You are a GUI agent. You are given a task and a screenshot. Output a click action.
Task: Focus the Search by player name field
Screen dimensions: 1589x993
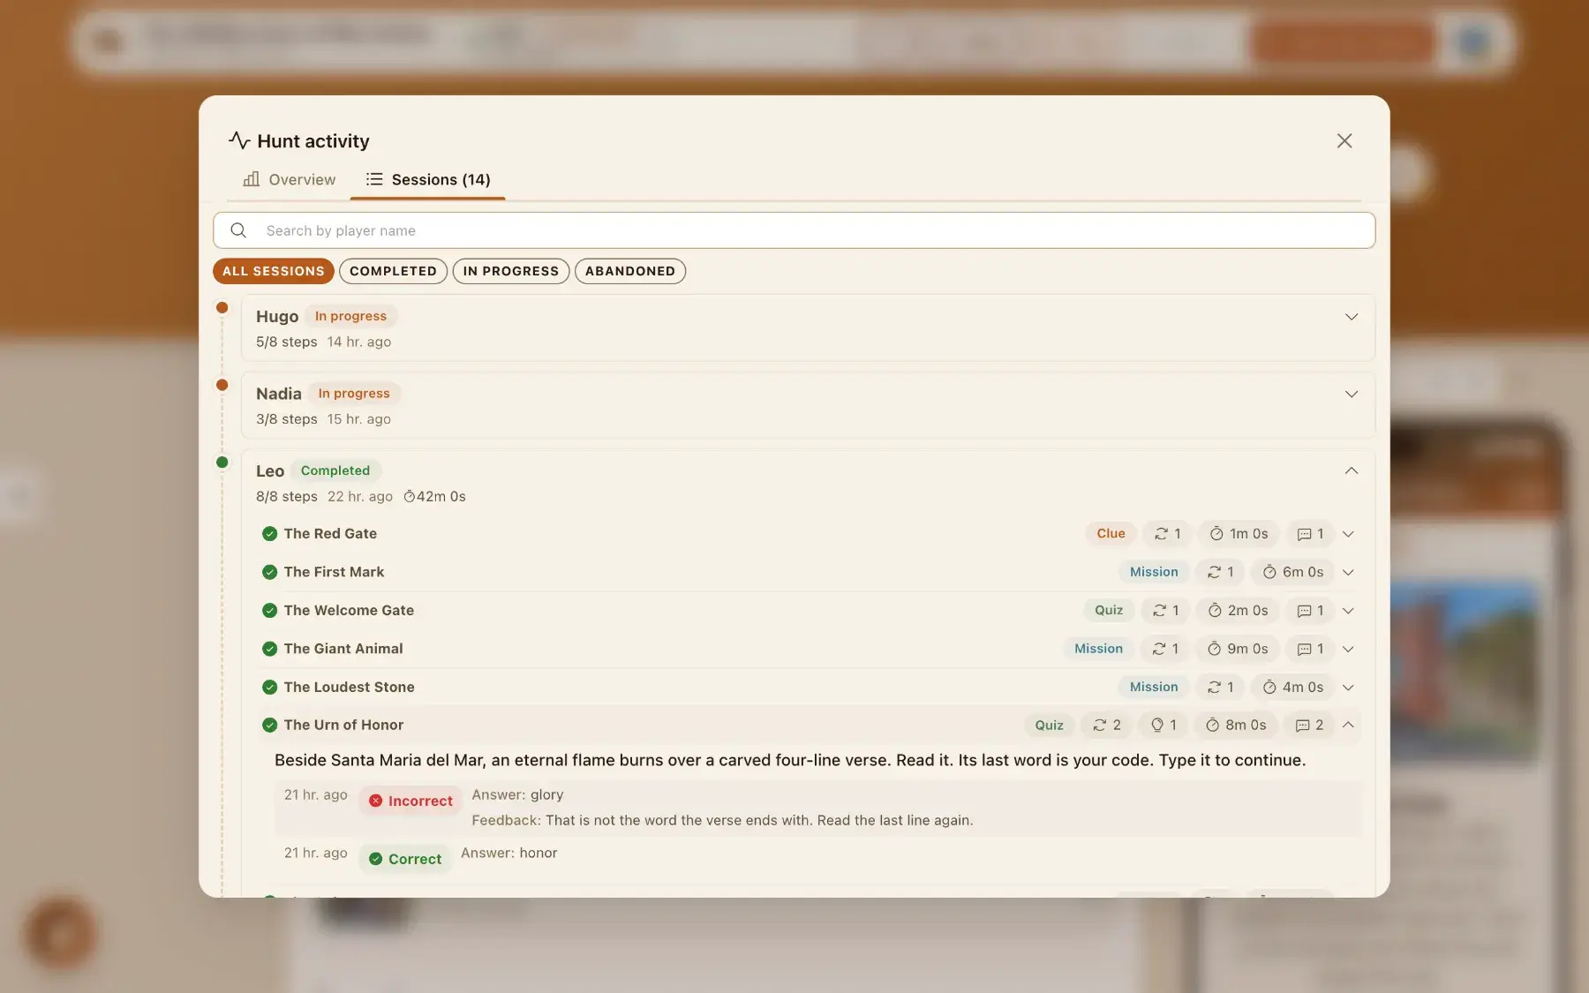794,230
